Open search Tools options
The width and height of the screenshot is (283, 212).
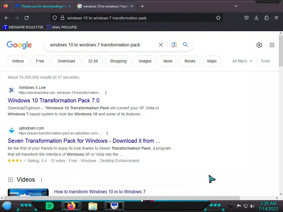[x=265, y=61]
